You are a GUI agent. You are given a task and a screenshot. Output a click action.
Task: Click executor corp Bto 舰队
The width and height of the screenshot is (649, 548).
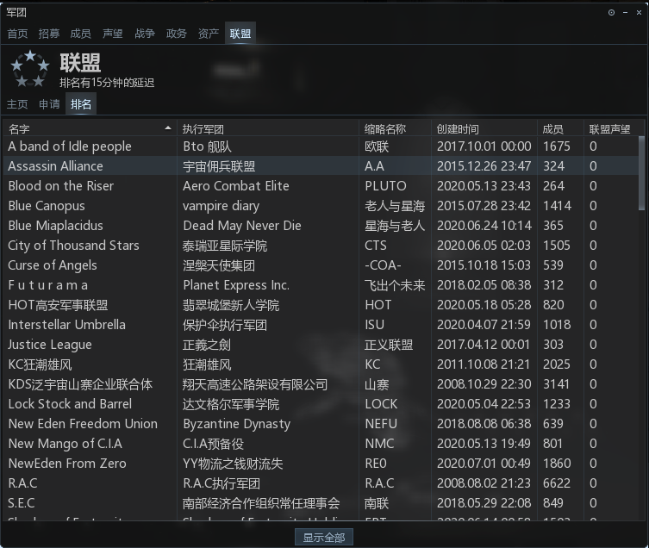(x=207, y=146)
